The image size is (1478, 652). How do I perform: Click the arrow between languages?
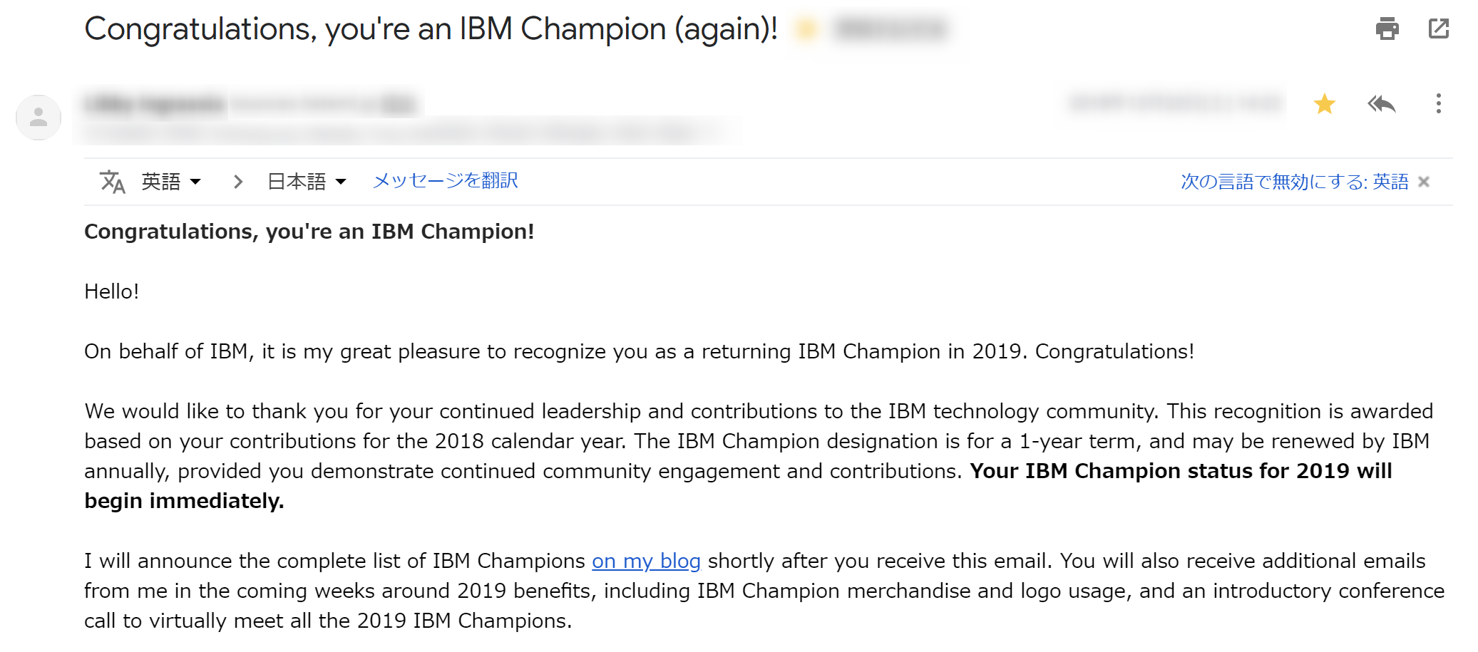(238, 182)
